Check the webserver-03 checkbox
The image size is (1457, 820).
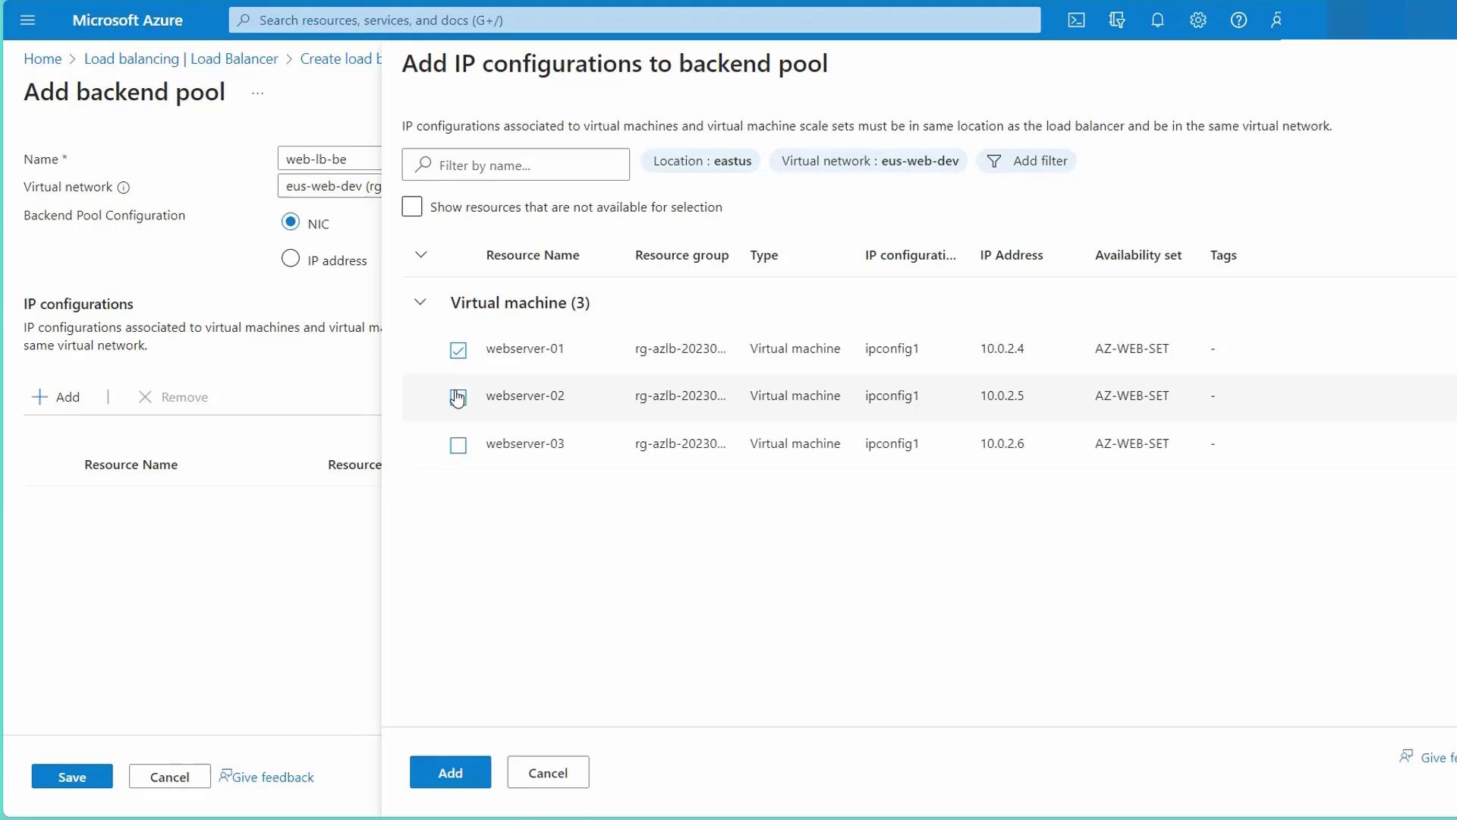pyautogui.click(x=458, y=445)
